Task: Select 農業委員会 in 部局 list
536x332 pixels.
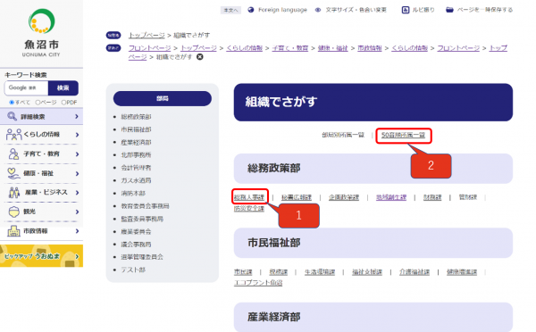Action: coord(136,231)
